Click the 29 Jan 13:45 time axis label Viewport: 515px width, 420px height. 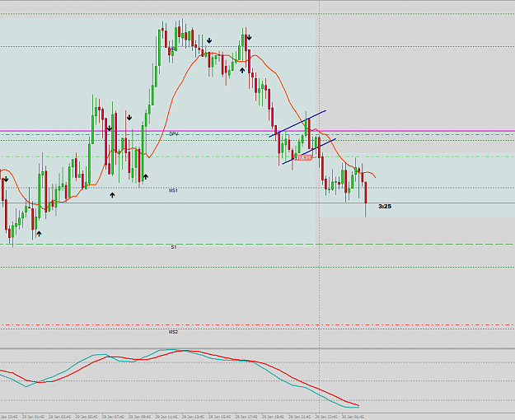point(193,417)
